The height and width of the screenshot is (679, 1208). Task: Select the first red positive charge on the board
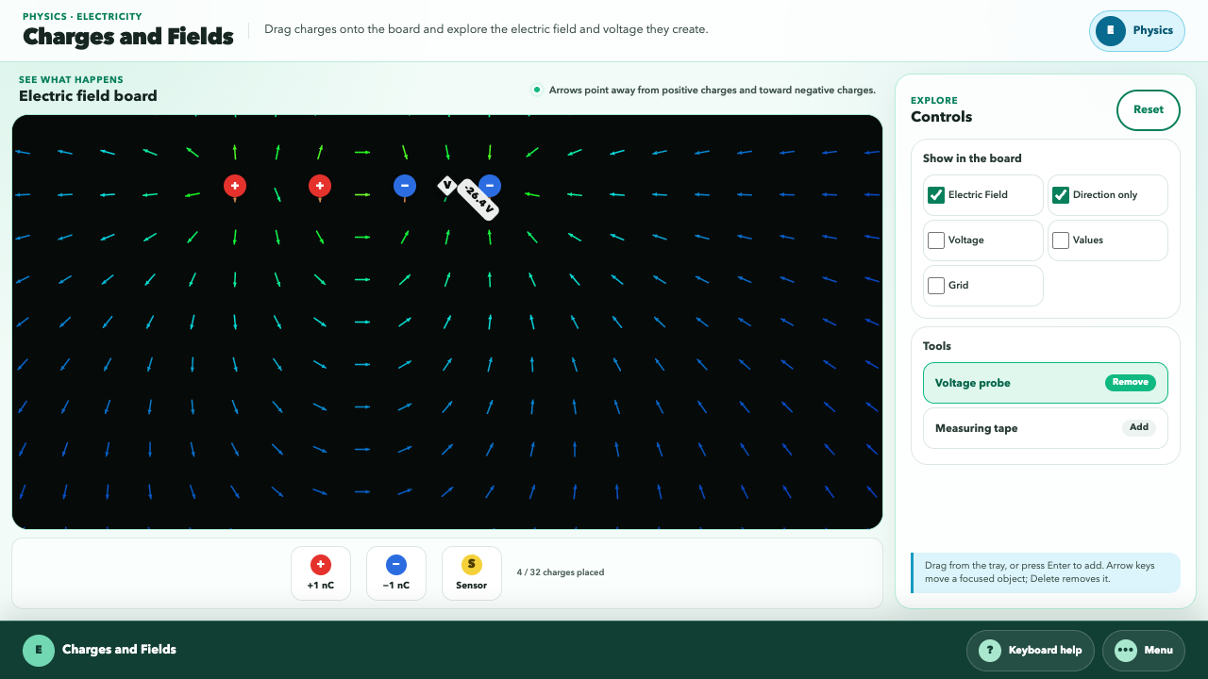(235, 186)
